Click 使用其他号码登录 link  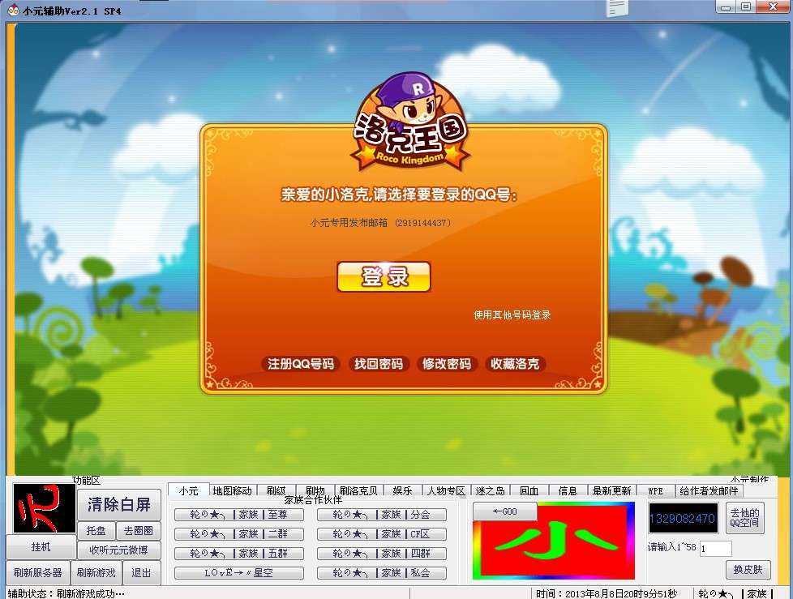click(512, 314)
